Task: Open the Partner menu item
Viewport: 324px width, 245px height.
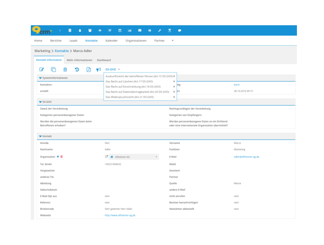Action: pyautogui.click(x=160, y=41)
